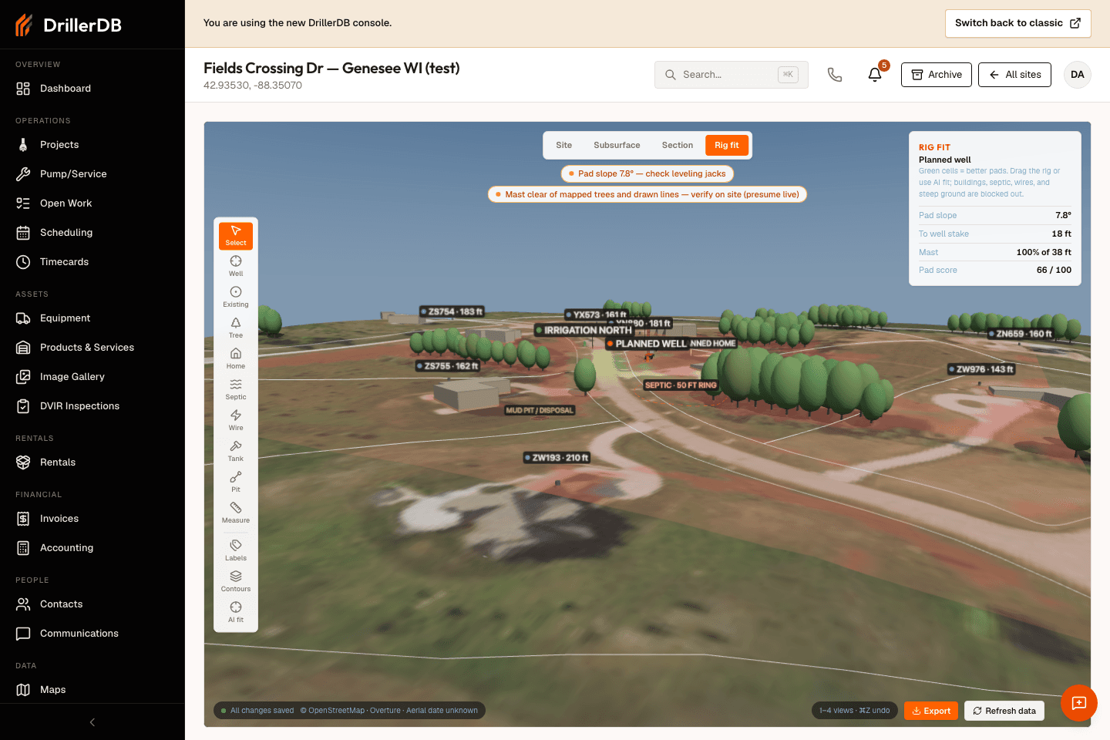Select the Wire tool
Screen dimensions: 1110x740
point(236,421)
